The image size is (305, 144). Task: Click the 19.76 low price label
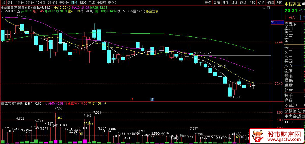tap(237, 97)
